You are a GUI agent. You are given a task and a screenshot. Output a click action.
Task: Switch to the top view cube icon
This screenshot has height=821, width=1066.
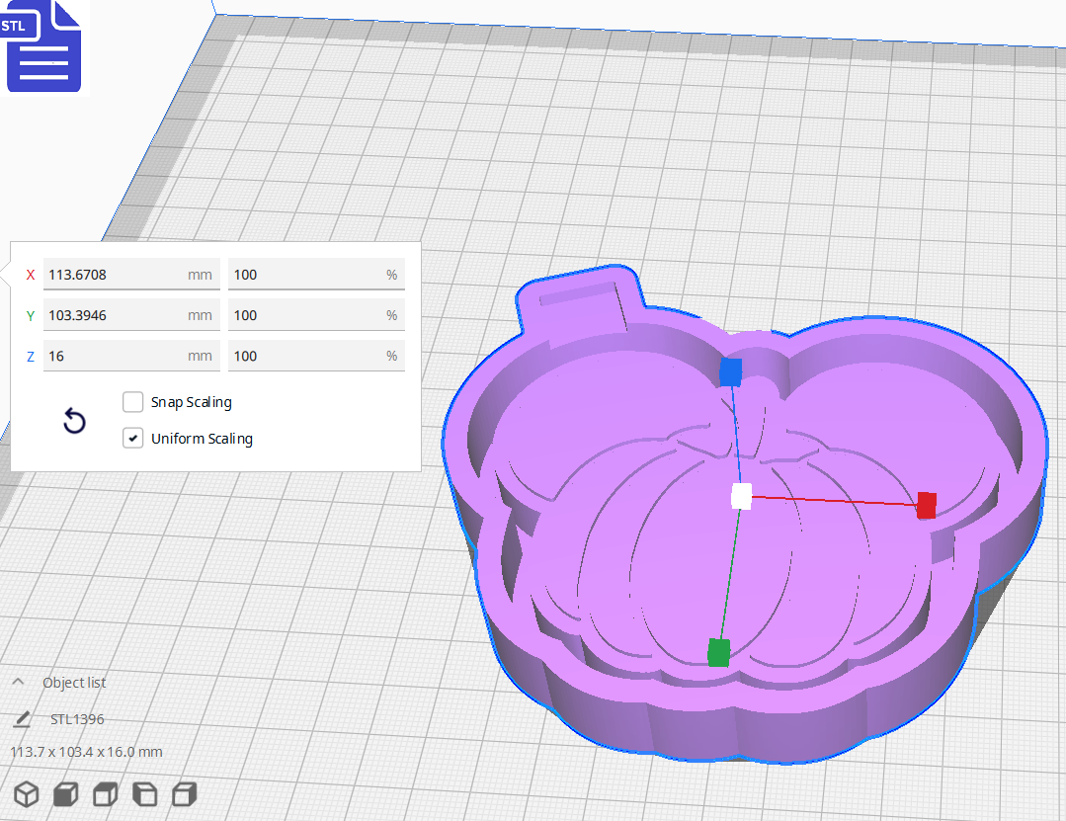(x=104, y=793)
